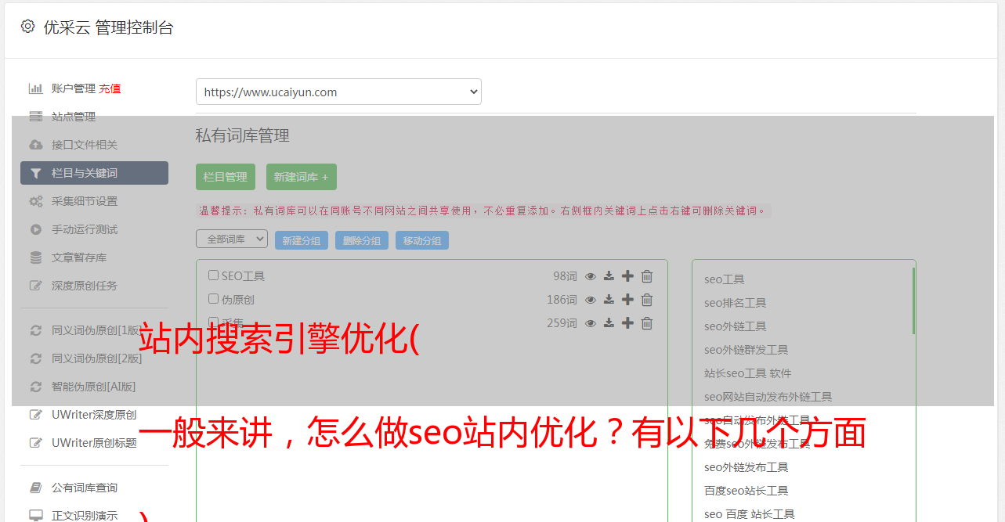Click the trash icon in 伪原创 row
The image size is (1005, 522).
(647, 300)
